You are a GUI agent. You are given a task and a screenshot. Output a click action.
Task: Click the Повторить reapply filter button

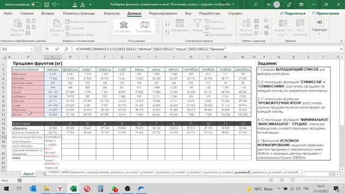point(215,28)
